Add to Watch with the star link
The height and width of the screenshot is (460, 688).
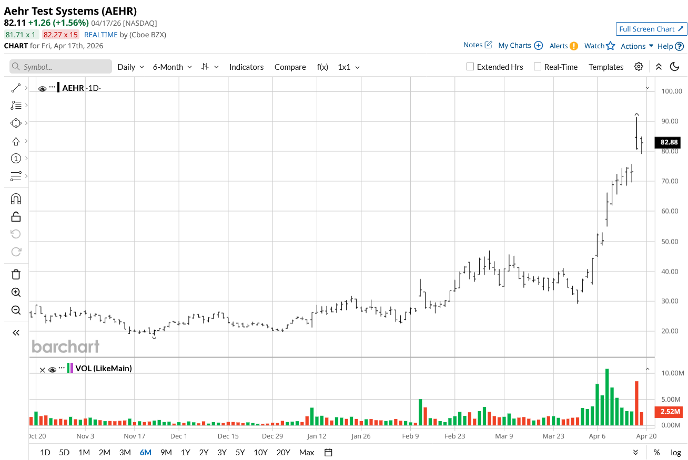point(600,46)
